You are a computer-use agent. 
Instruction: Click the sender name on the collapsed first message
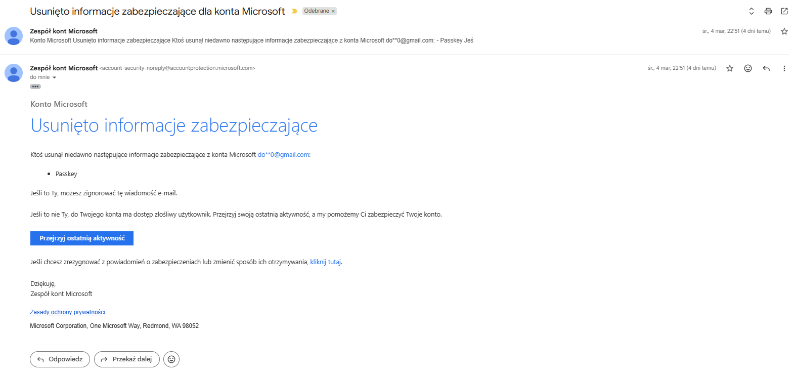64,31
